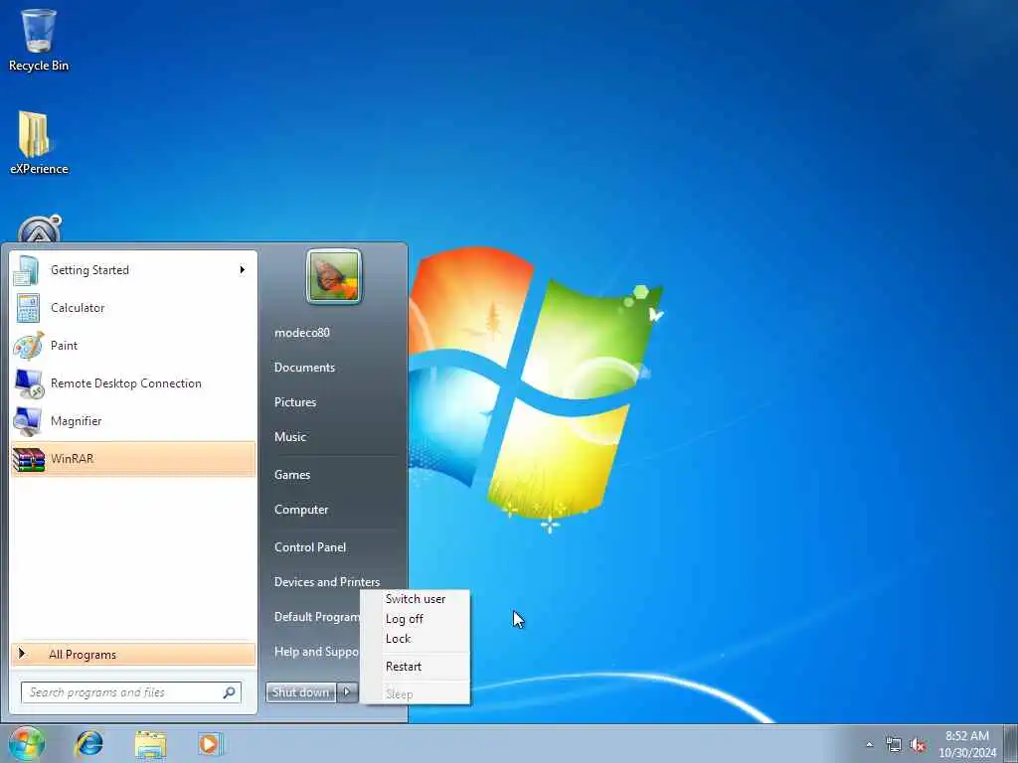Click the taskbar clock showing 8:52 AM
The image size is (1018, 763).
(967, 744)
